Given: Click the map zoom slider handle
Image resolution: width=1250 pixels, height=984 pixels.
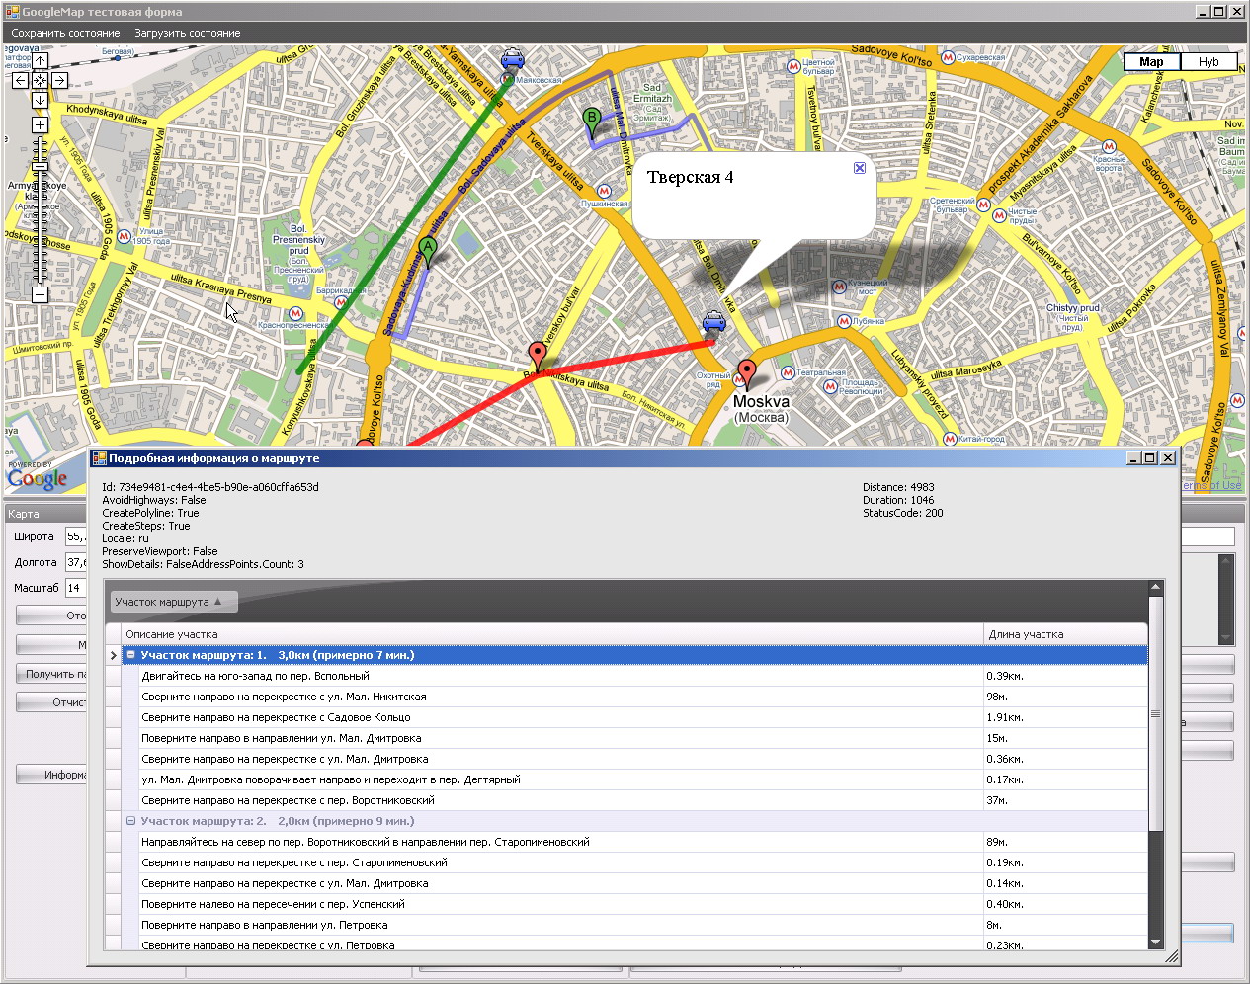Looking at the screenshot, I should [40, 166].
